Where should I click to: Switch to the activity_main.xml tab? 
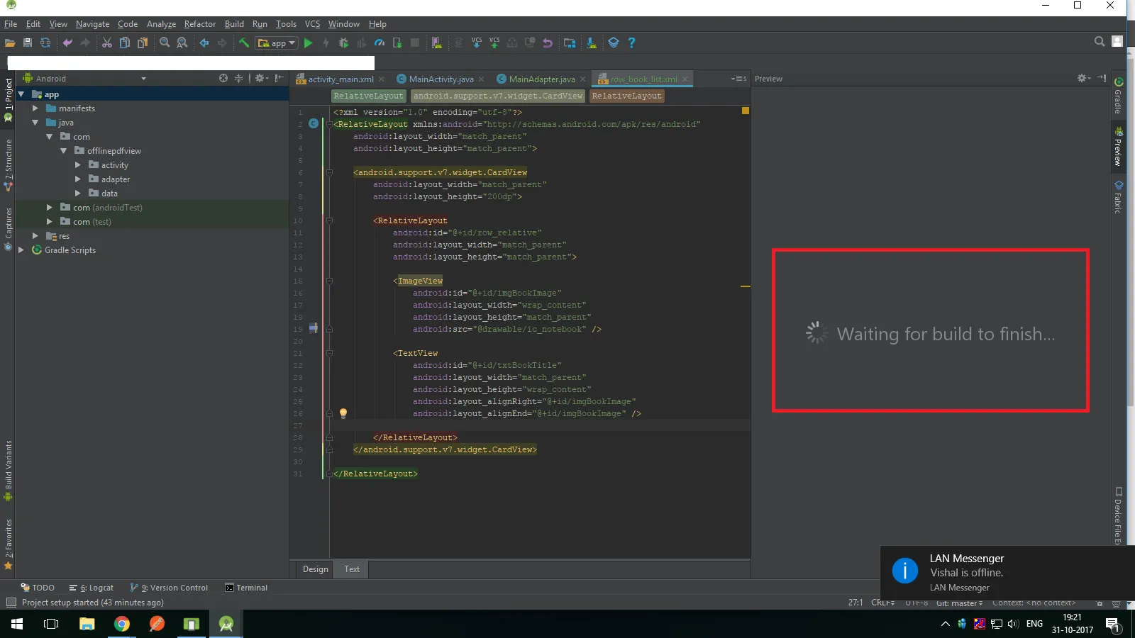(340, 79)
